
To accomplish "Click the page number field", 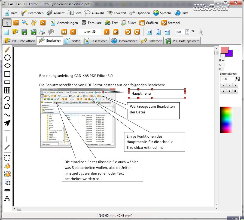I will pyautogui.click(x=90, y=32).
